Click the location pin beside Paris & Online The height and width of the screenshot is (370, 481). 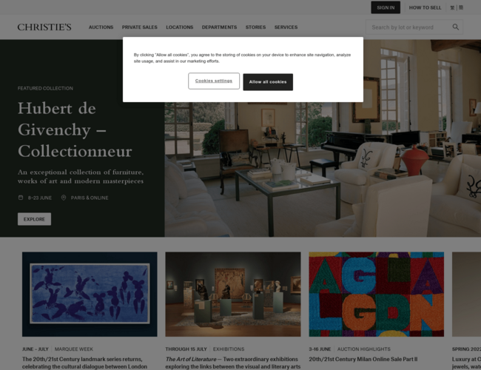coord(64,198)
